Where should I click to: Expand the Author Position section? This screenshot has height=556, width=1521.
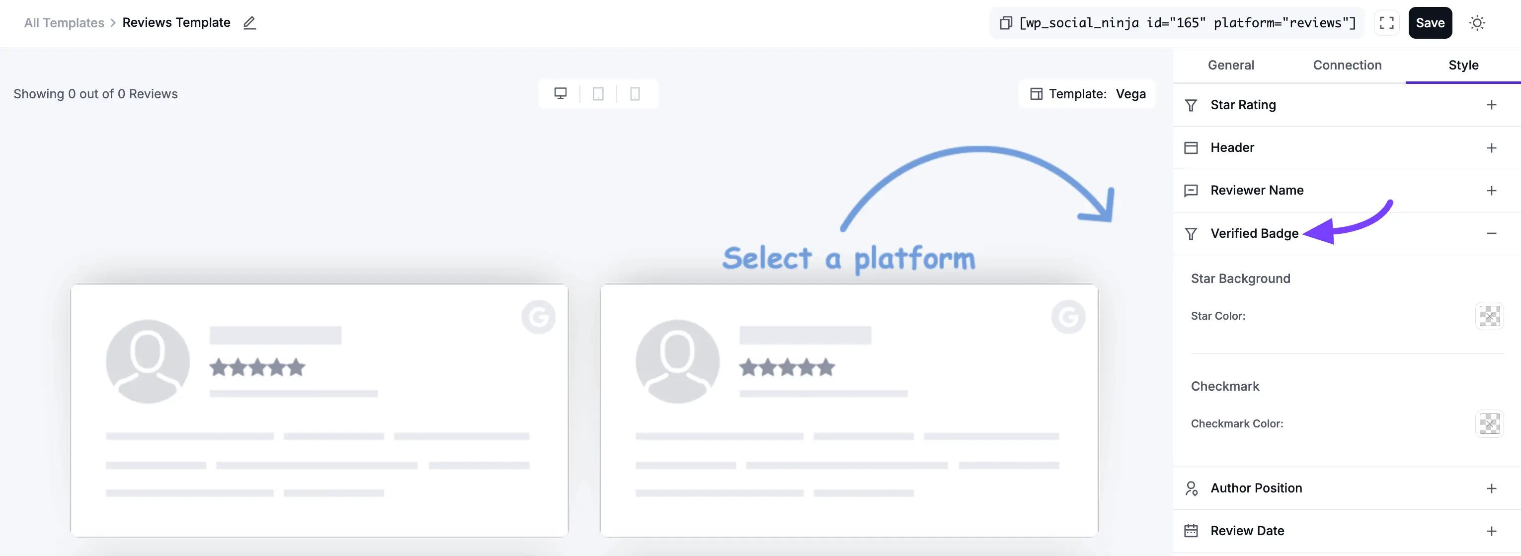tap(1493, 487)
